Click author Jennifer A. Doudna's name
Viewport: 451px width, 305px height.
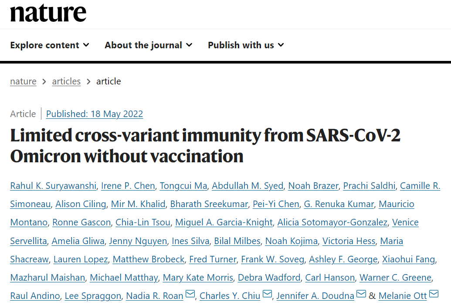coord(315,295)
